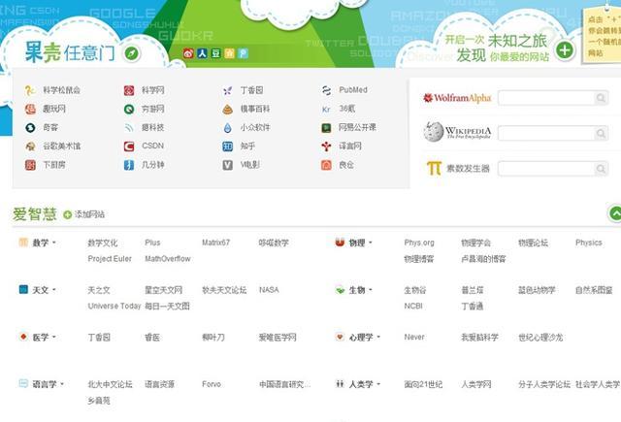
Task: Open the Phys.org link
Action: pyautogui.click(x=419, y=243)
